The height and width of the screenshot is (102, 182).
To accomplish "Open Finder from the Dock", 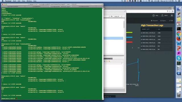I will tap(179, 9).
